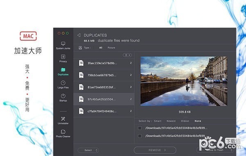Open the list view mode dropdown

[x=127, y=55]
